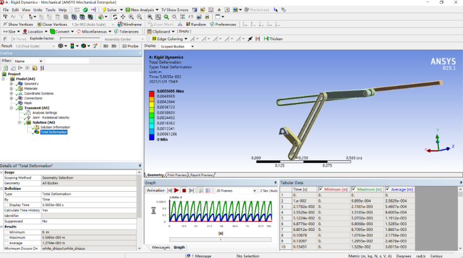The height and width of the screenshot is (258, 463).
Task: Select Coordinate Systems tree item
Action: [39, 93]
